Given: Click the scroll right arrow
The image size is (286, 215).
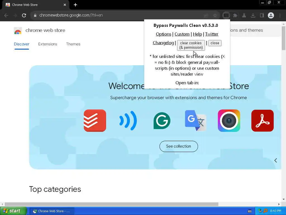Looking at the screenshot, I should [279, 204].
